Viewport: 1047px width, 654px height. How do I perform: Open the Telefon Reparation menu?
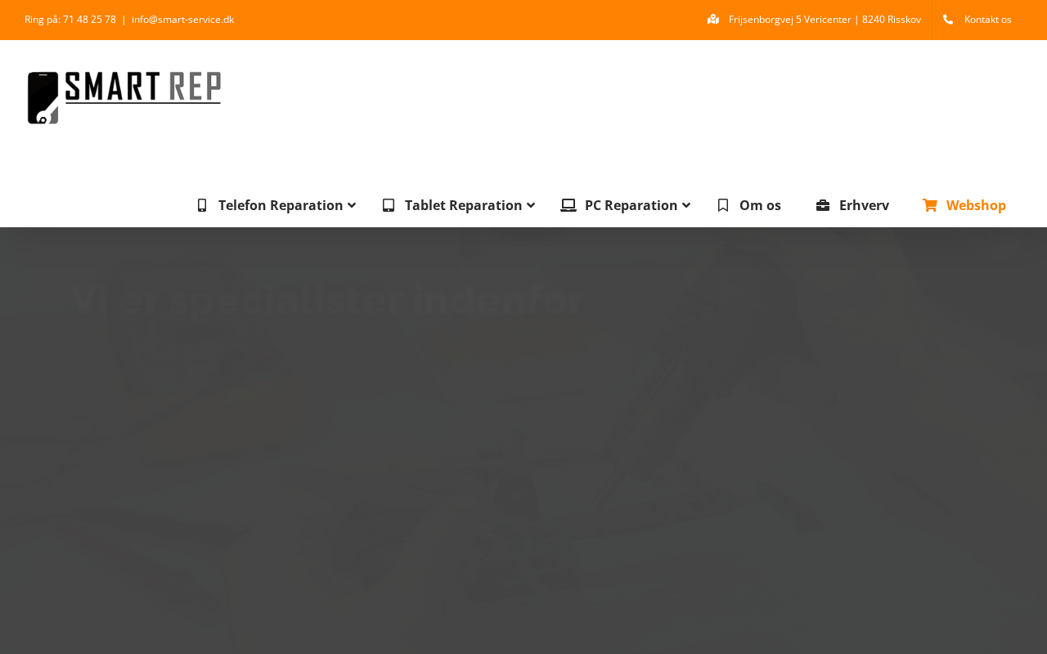click(x=281, y=205)
